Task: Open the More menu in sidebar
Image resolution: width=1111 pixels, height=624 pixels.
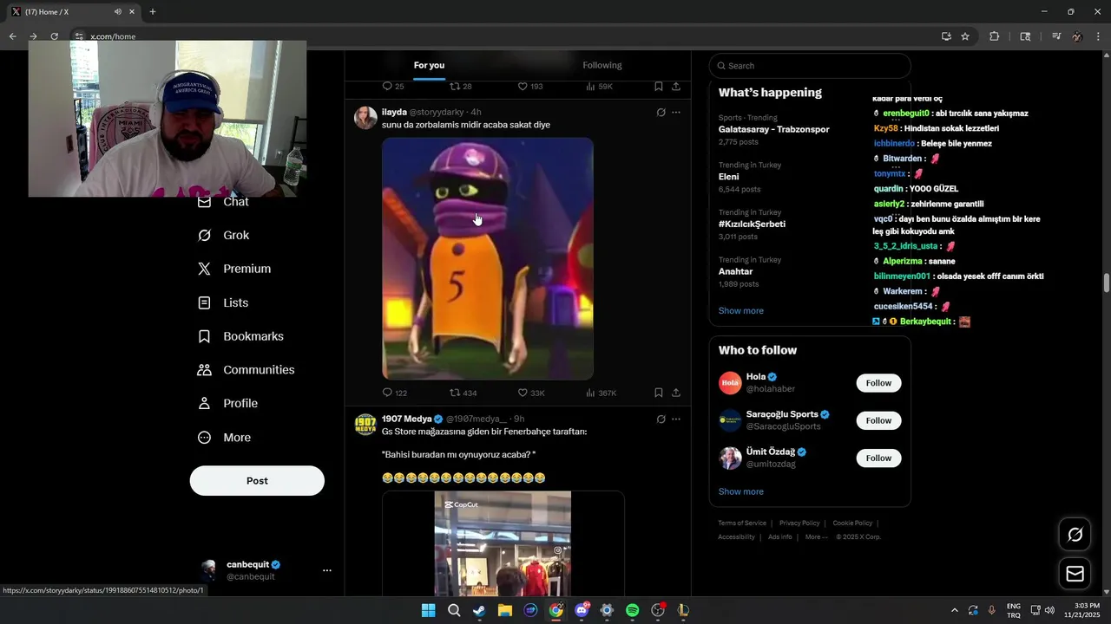Action: click(224, 438)
